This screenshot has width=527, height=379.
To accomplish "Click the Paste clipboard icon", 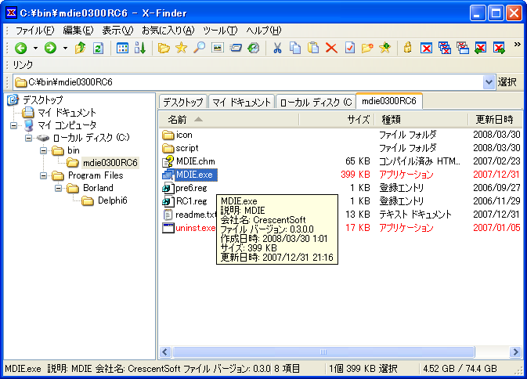I will [313, 49].
